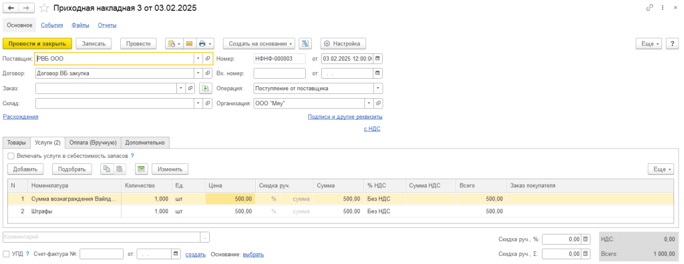Open Расхождения link
Screen dimensions: 684x264
(21, 117)
